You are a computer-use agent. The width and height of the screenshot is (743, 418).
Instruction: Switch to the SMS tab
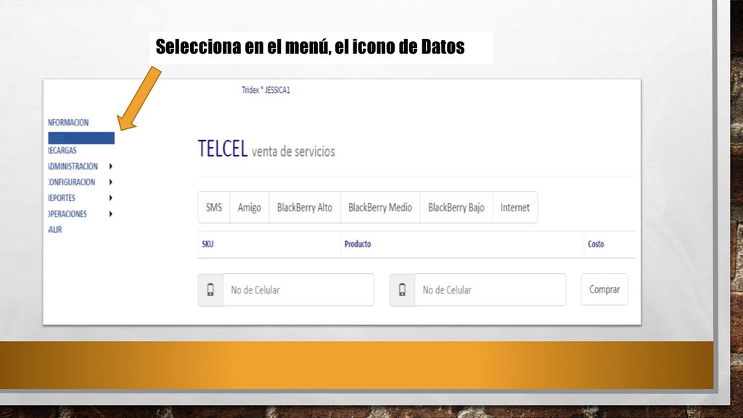tap(214, 207)
